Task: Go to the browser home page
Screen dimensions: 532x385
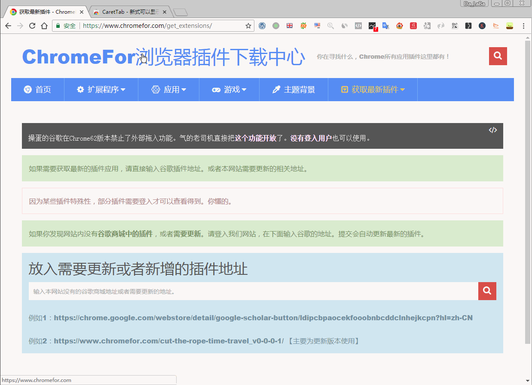Action: tap(44, 26)
